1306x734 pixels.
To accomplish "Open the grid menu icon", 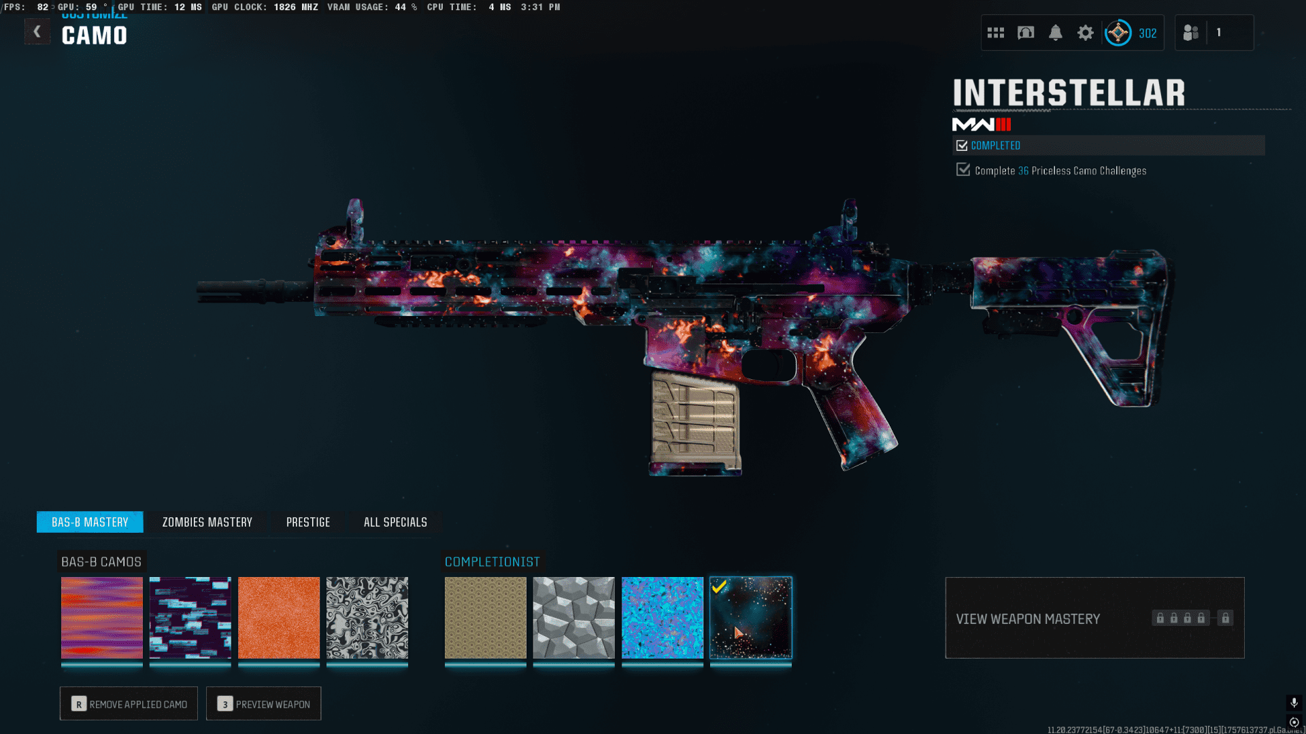I will coord(996,33).
